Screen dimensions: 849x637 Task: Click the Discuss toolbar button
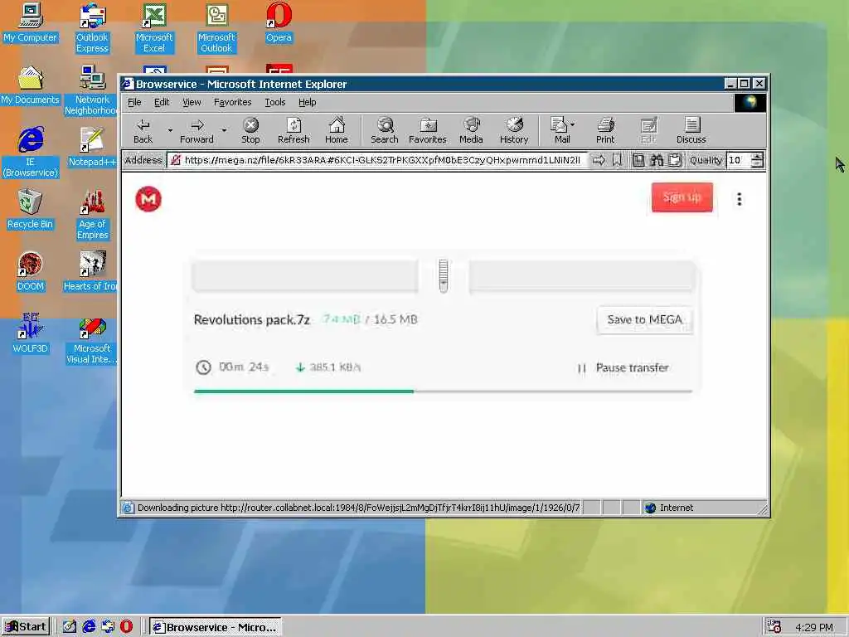tap(691, 131)
